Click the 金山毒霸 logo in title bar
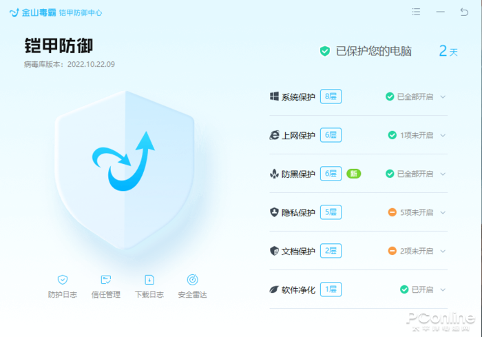 pyautogui.click(x=32, y=12)
